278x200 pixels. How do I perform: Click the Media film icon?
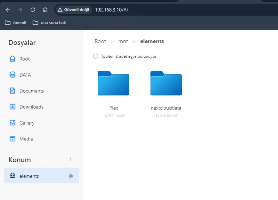pos(13,138)
